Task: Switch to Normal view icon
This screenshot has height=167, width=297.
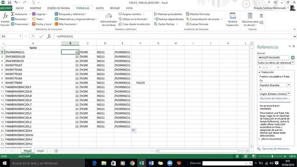Action: [237, 156]
